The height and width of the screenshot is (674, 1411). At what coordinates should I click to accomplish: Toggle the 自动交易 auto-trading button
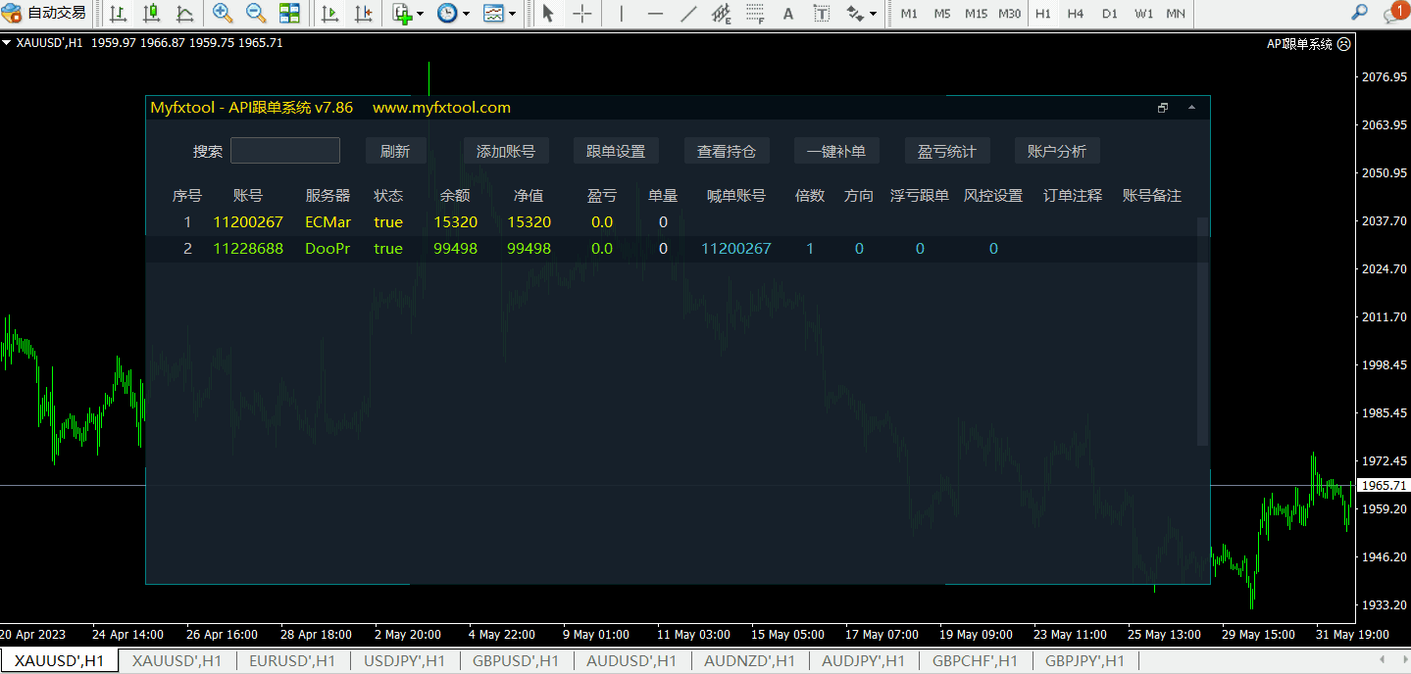point(45,14)
